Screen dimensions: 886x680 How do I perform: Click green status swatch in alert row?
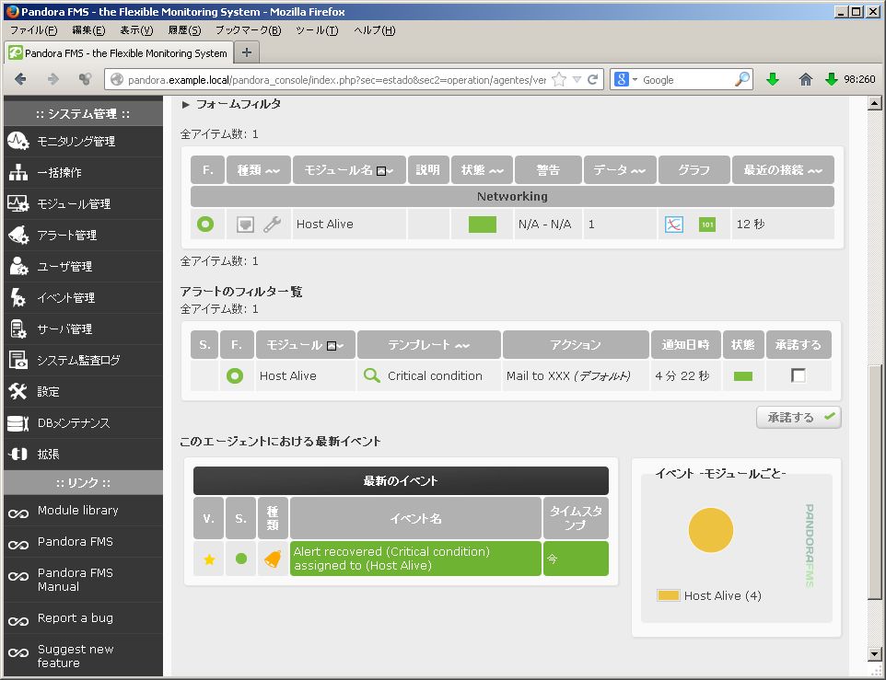coord(742,376)
